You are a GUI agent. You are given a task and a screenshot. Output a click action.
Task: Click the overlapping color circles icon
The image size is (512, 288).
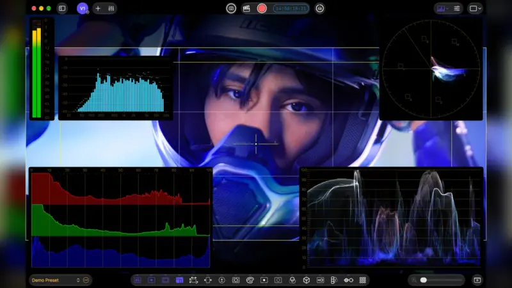(x=292, y=280)
